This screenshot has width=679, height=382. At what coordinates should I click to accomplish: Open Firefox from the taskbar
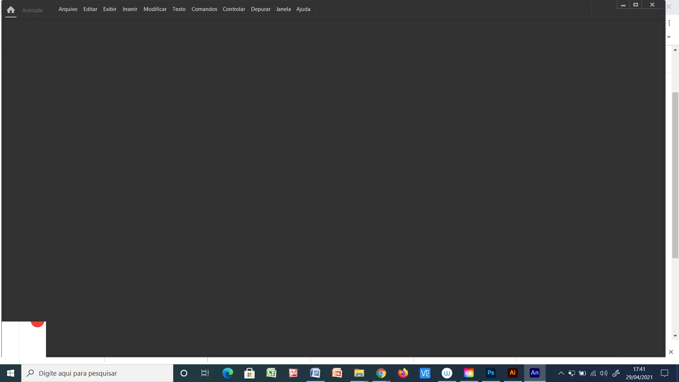coord(403,373)
